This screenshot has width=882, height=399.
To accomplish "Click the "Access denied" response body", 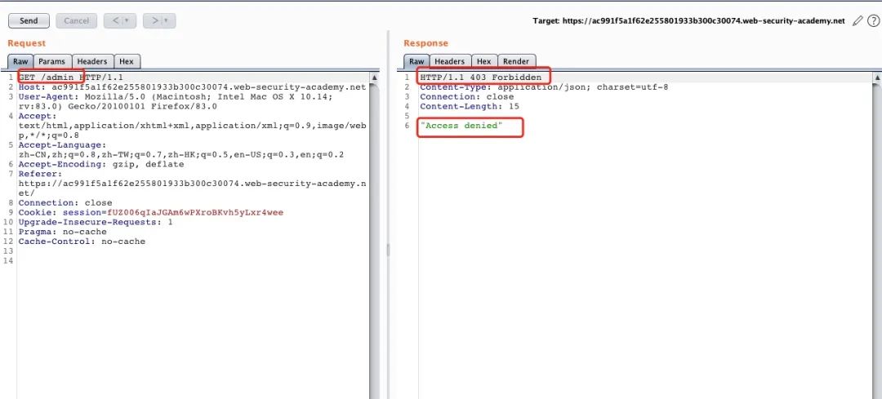I will (461, 126).
